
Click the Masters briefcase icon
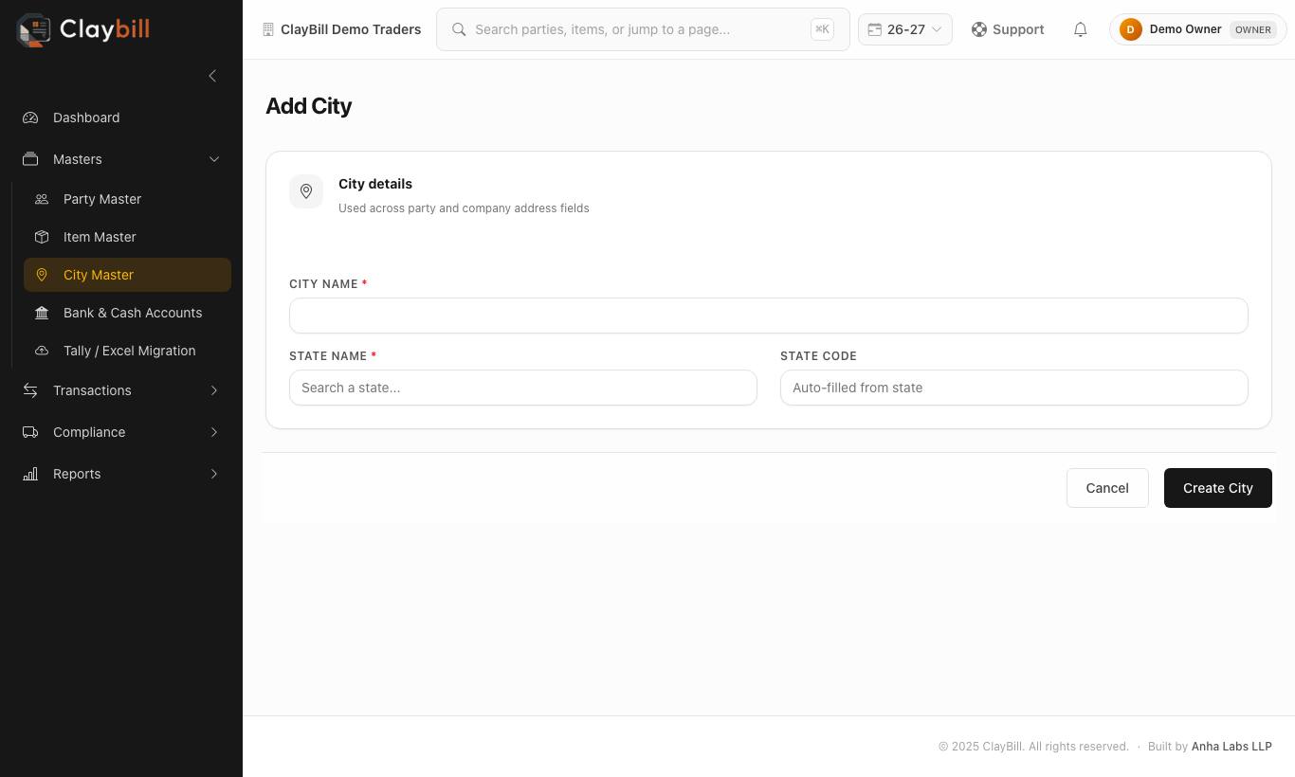30,159
